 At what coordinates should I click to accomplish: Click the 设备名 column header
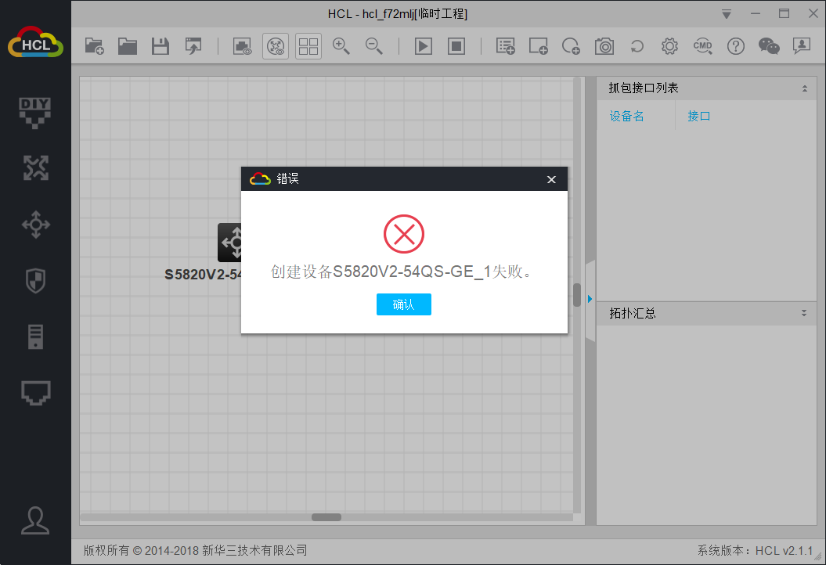tap(626, 116)
